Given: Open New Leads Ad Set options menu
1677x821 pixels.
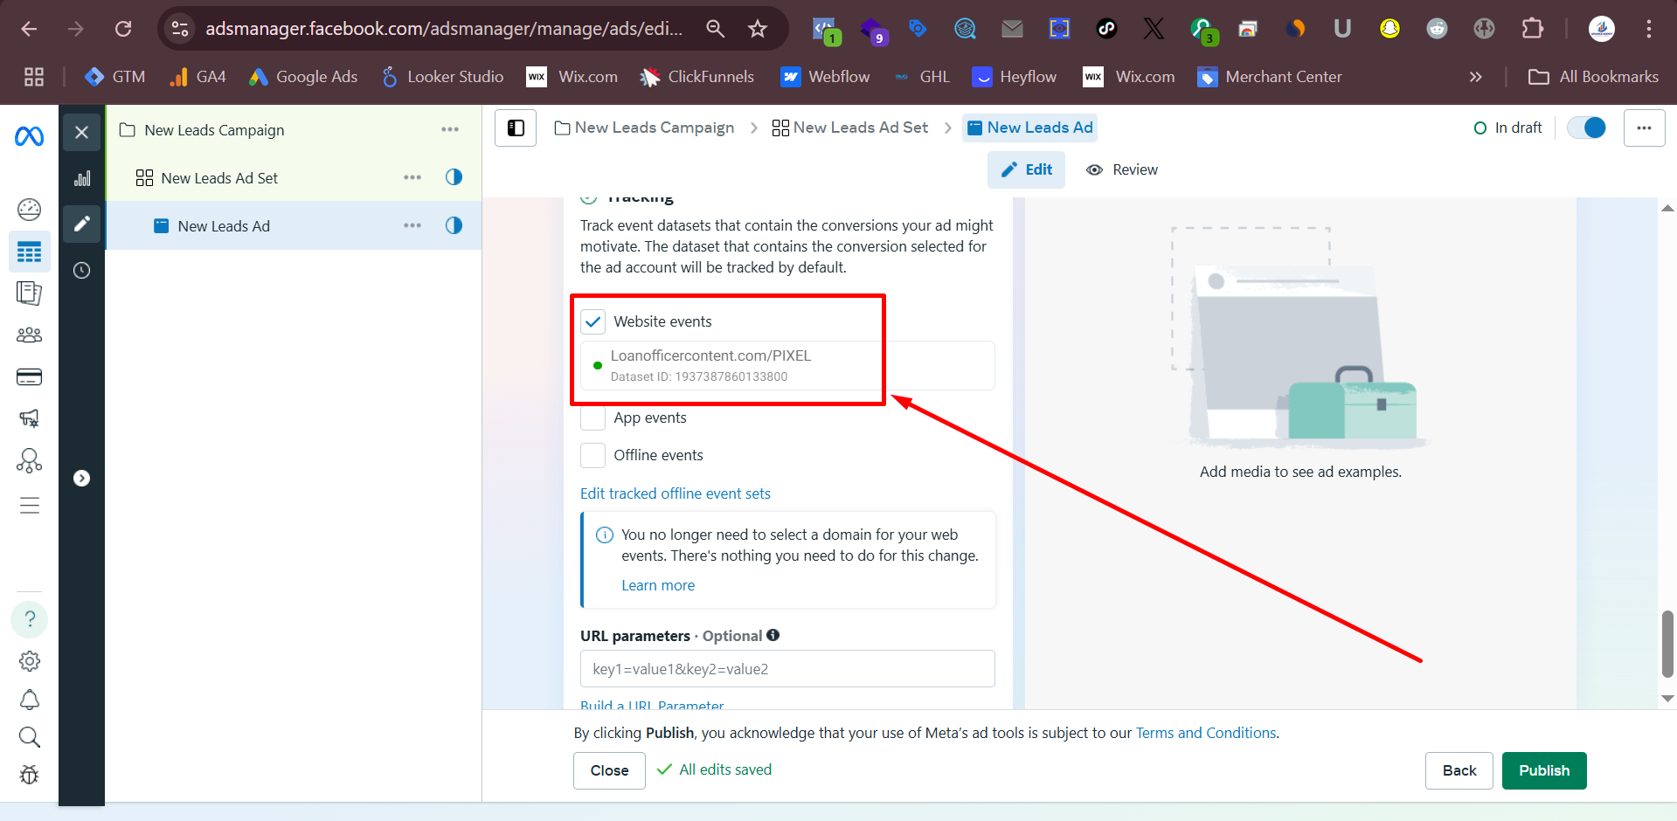Looking at the screenshot, I should [x=412, y=177].
